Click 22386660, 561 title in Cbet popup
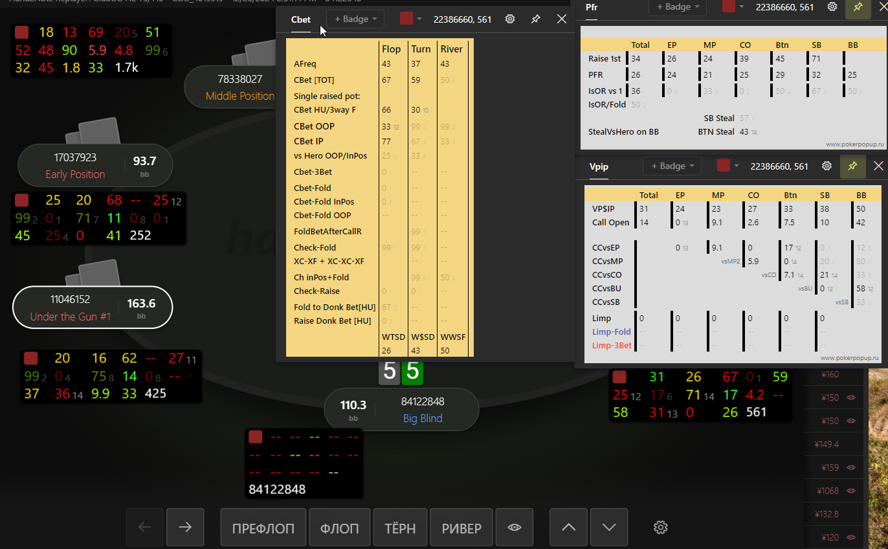This screenshot has height=549, width=888. tap(462, 19)
